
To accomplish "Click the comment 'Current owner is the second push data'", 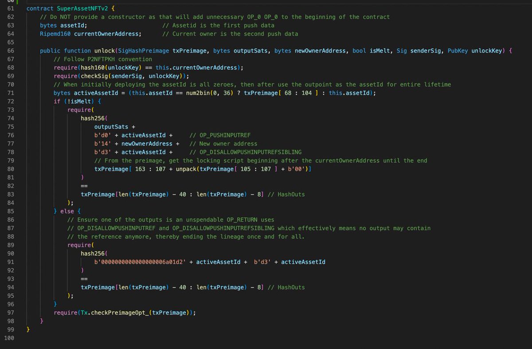I will pyautogui.click(x=230, y=34).
